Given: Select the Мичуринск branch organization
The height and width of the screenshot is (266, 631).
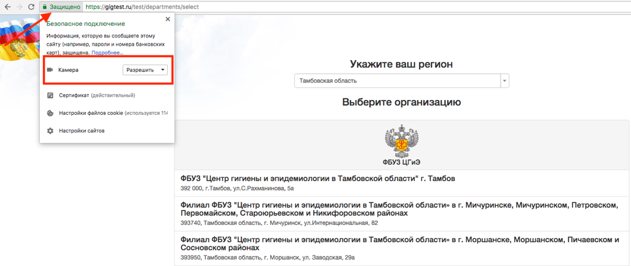Looking at the screenshot, I should (399, 209).
